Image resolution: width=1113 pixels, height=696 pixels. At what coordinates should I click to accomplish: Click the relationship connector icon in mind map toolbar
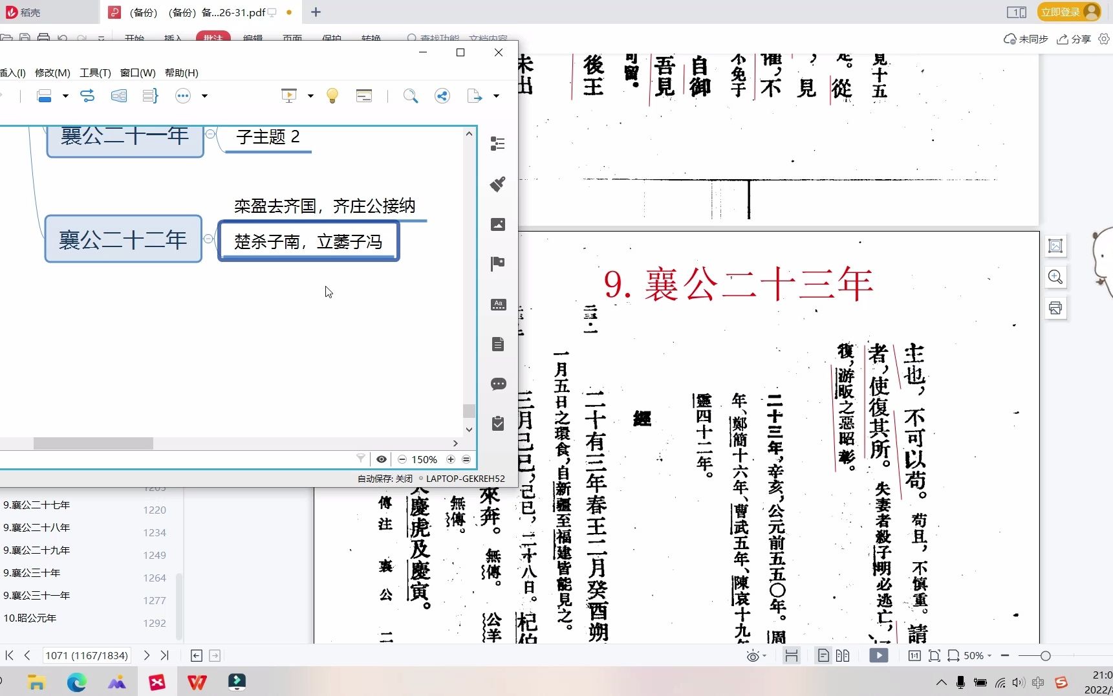(x=87, y=96)
